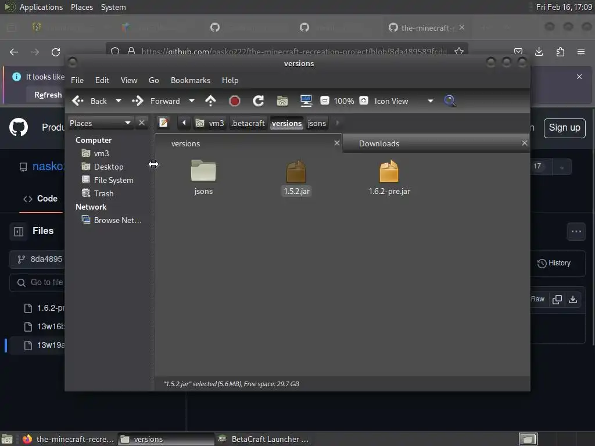The height and width of the screenshot is (446, 595).
Task: Click the Raw button on GitHub
Action: (x=537, y=299)
